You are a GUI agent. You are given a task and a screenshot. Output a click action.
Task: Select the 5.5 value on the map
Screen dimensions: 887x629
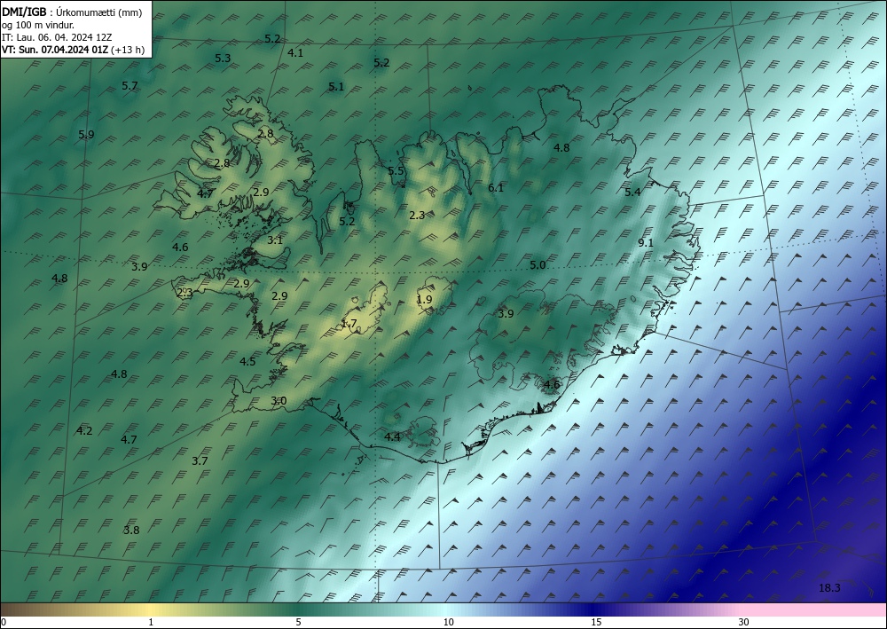pyautogui.click(x=396, y=171)
